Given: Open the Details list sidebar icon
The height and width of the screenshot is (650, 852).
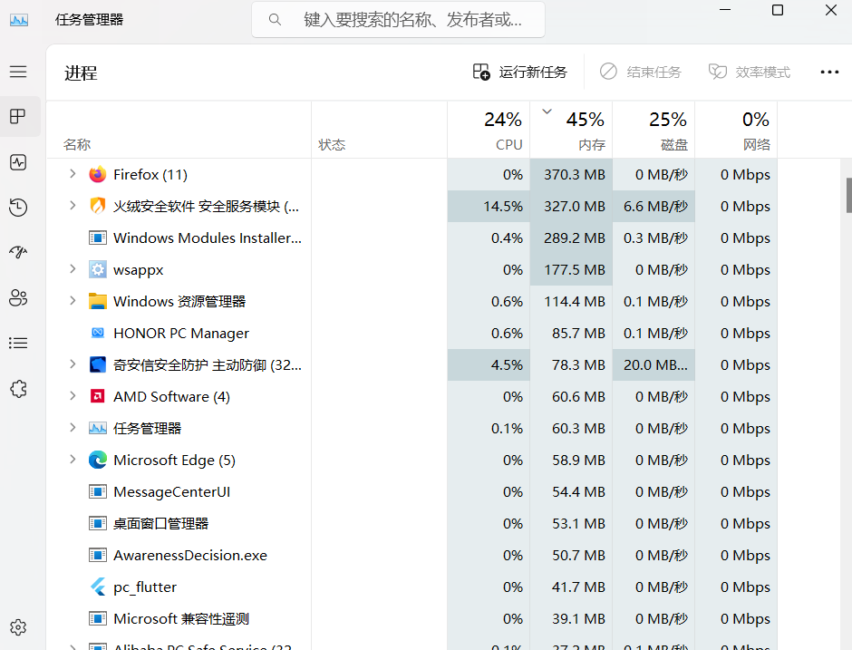Looking at the screenshot, I should click(x=18, y=343).
